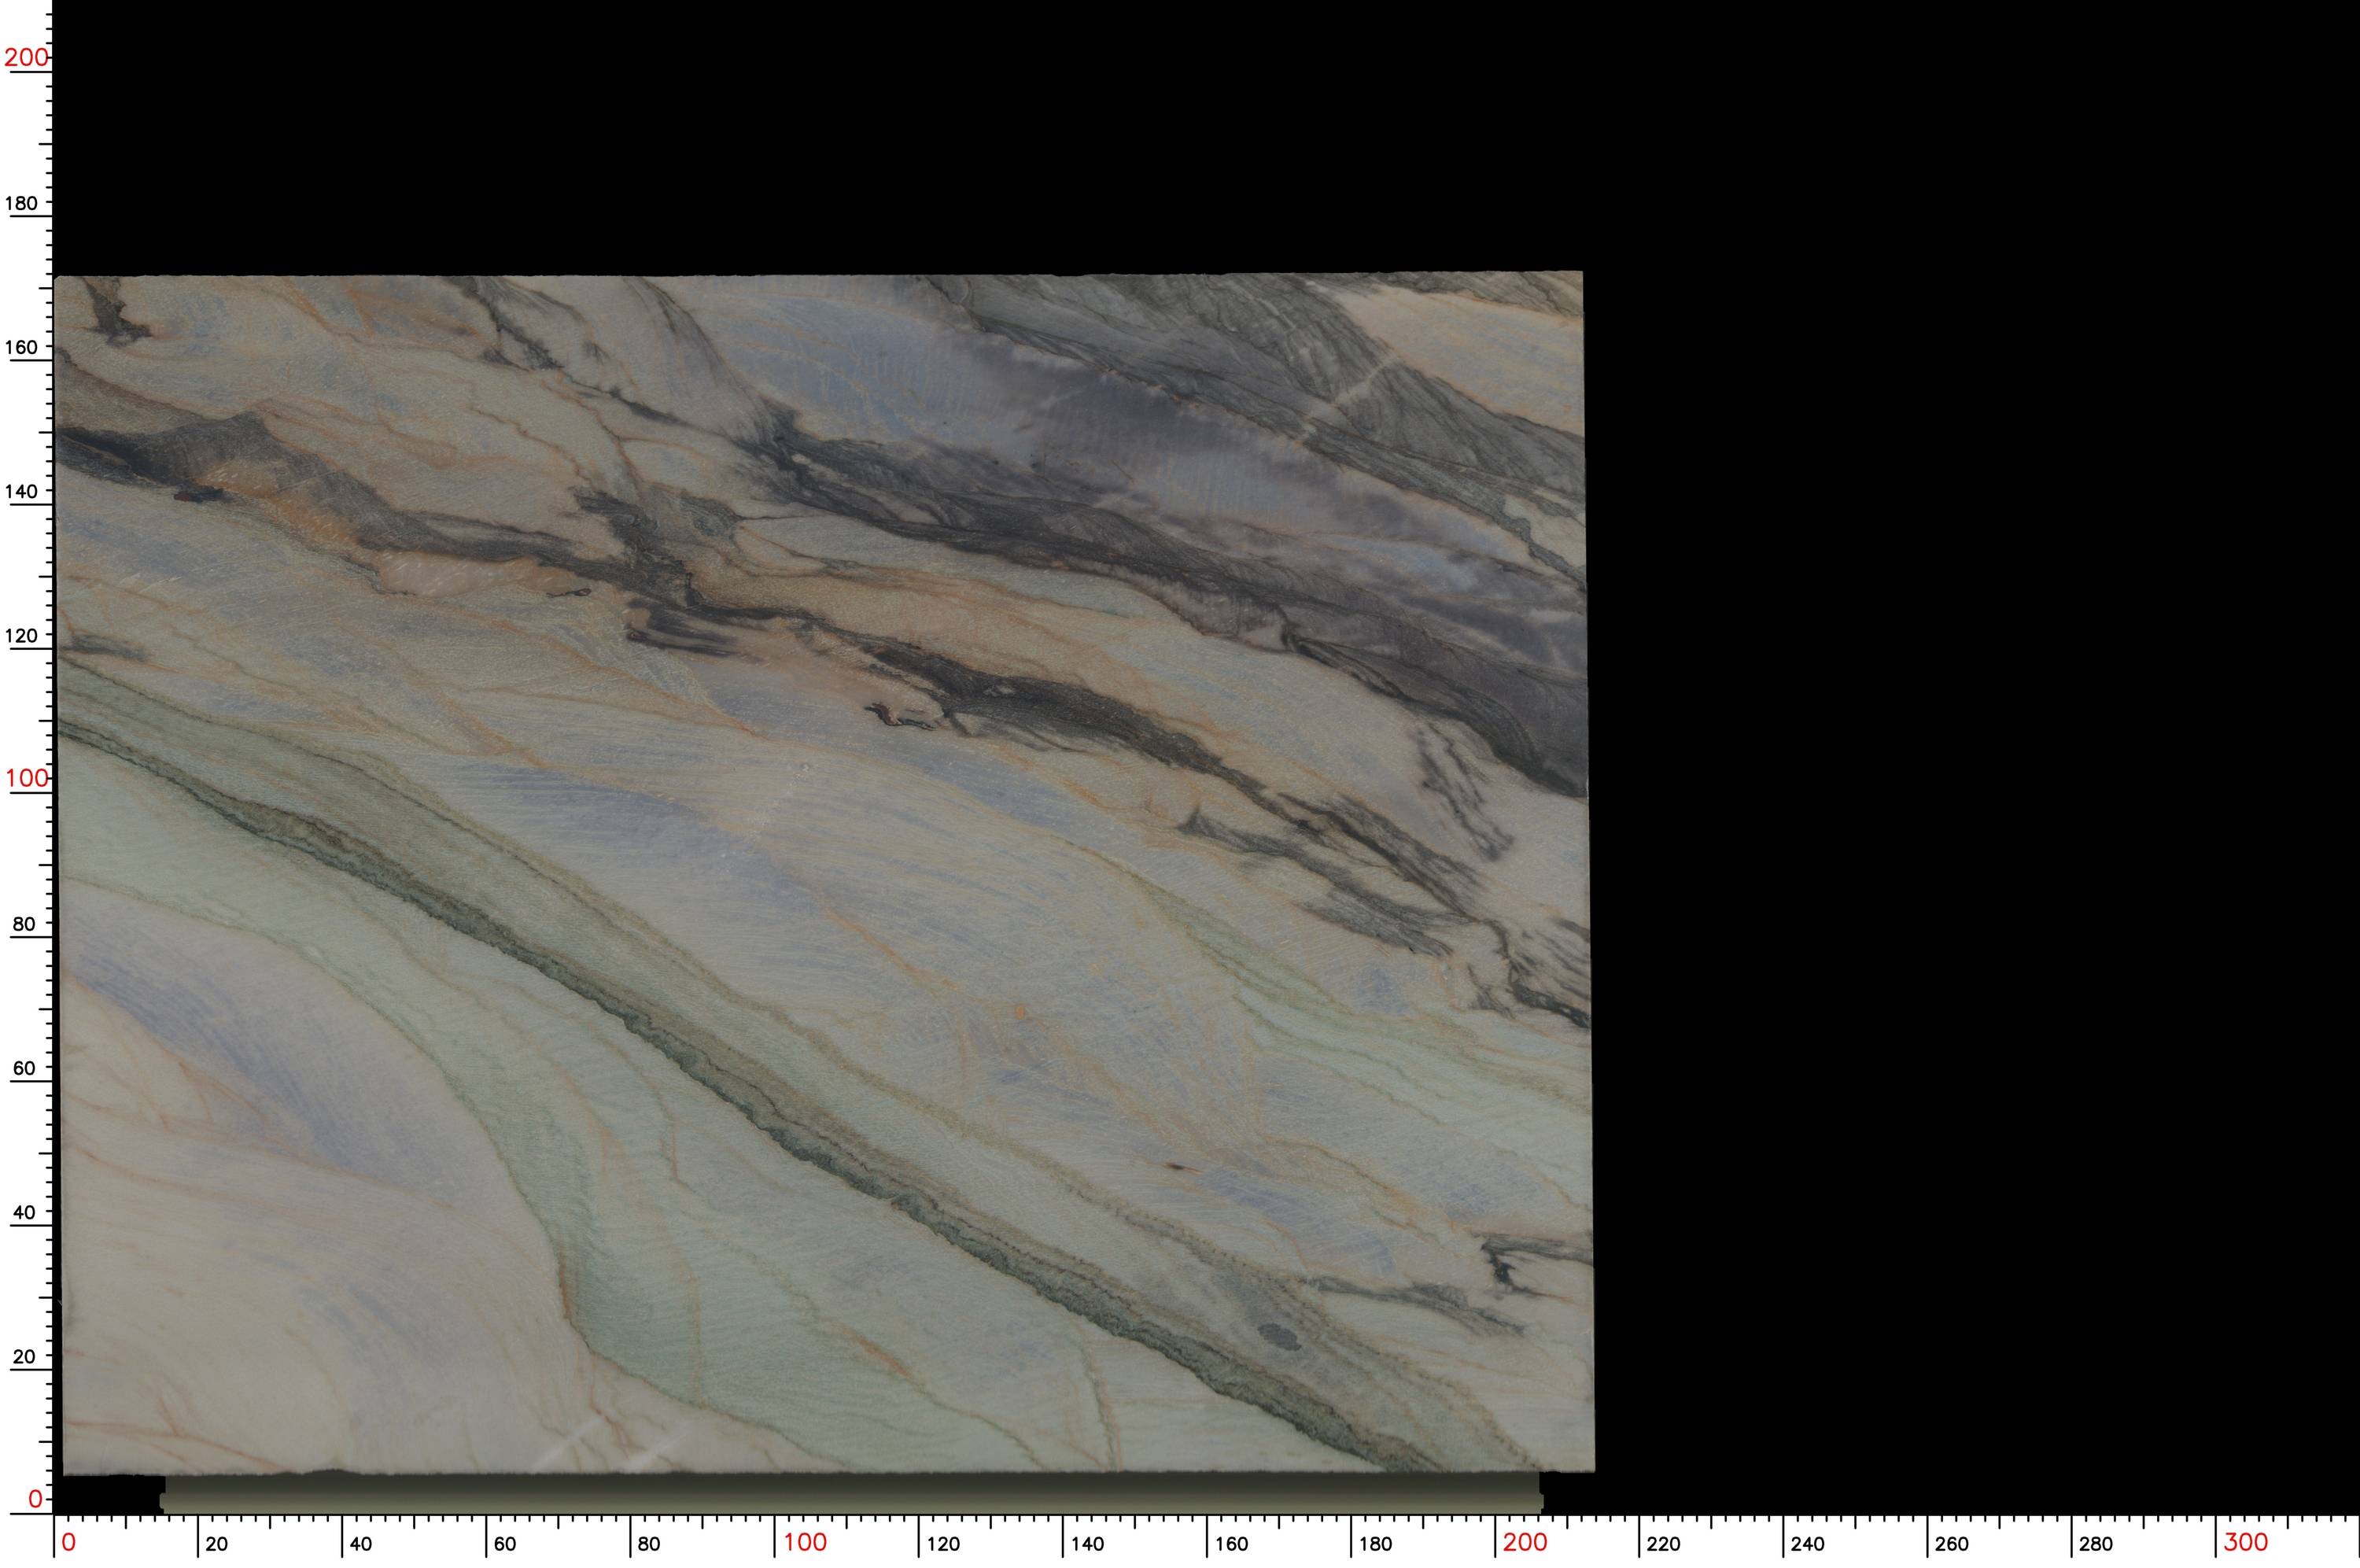The width and height of the screenshot is (2360, 1568).
Task: Click the 140 label on the vertical ruler
Action: (22, 491)
